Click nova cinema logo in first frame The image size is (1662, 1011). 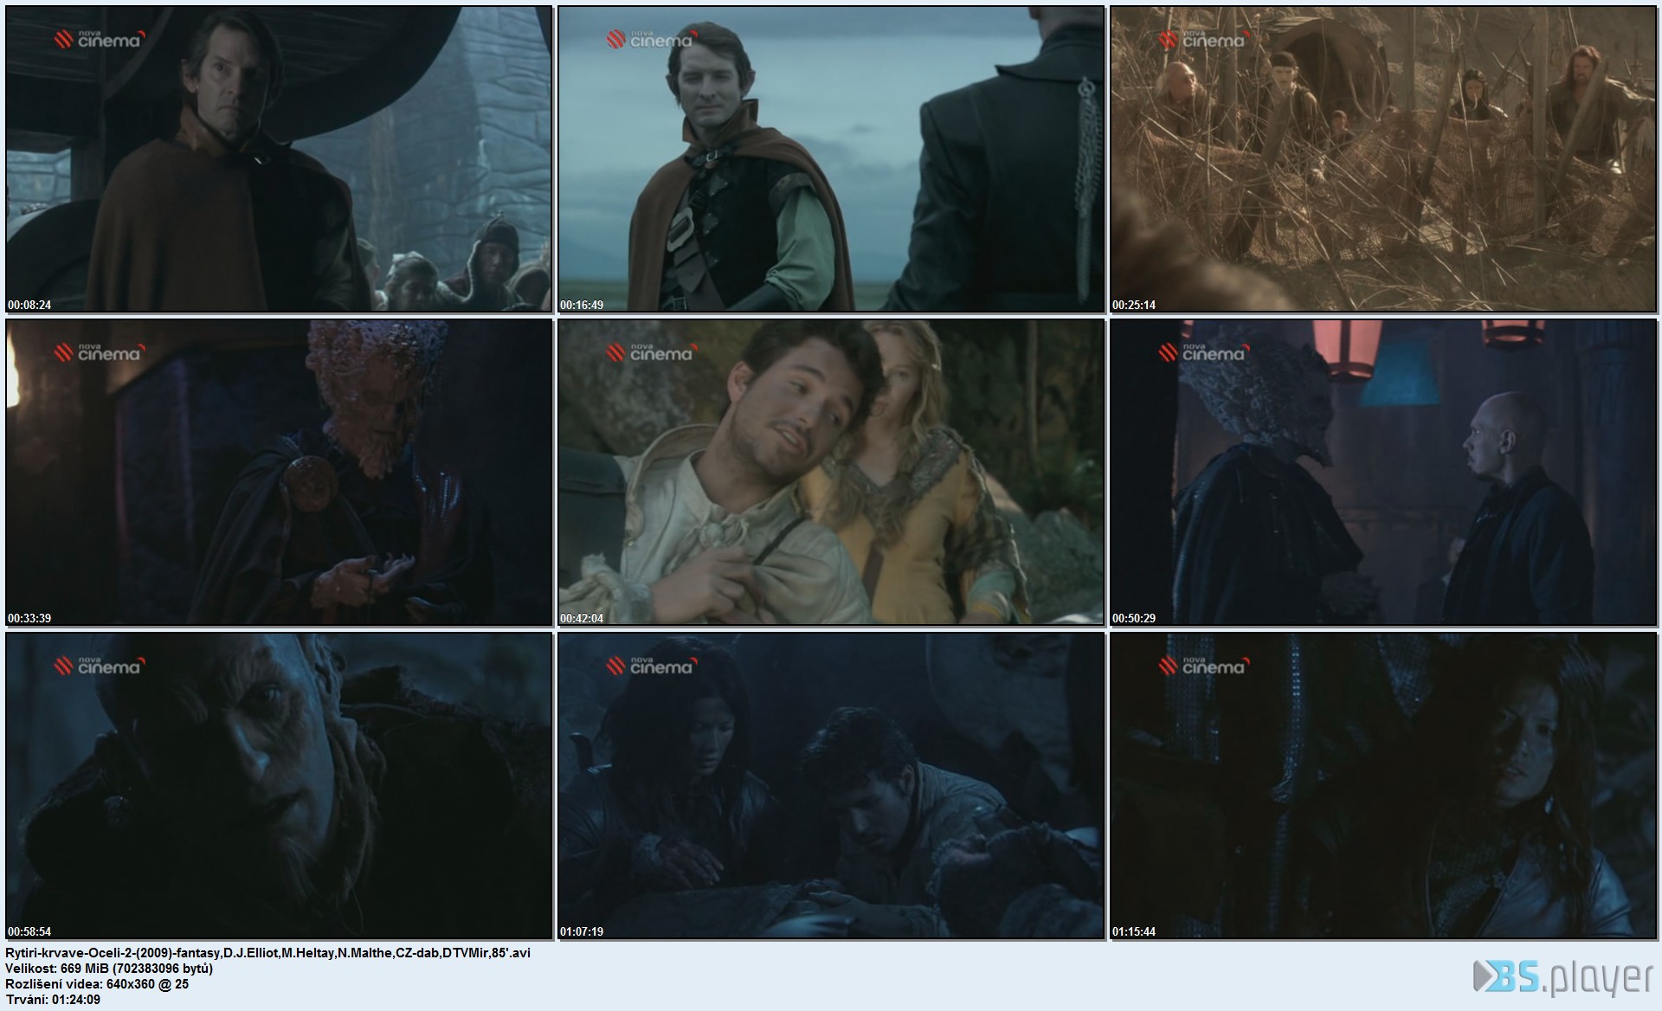click(x=98, y=39)
